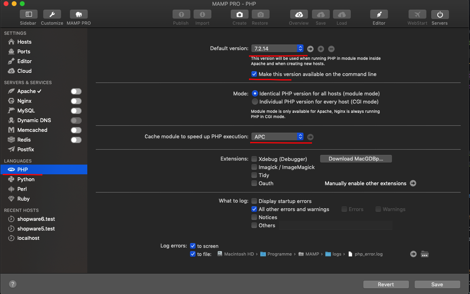
Task: Open the Default version 7.2.14 dropdown
Action: (x=277, y=49)
